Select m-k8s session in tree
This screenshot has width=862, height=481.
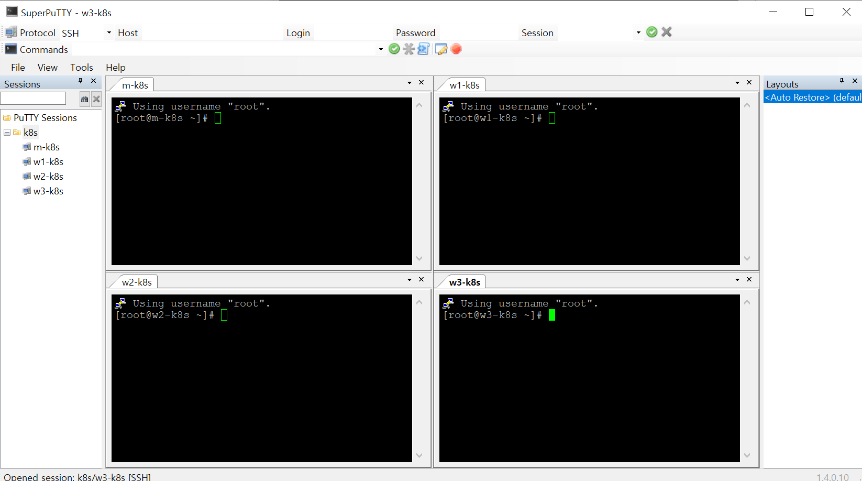(x=47, y=147)
